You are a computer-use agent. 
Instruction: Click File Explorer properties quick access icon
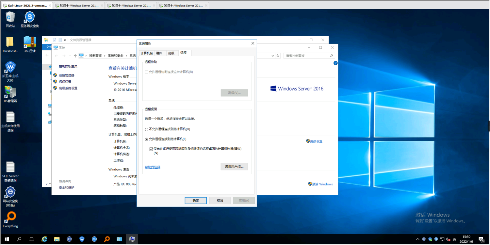point(55,40)
